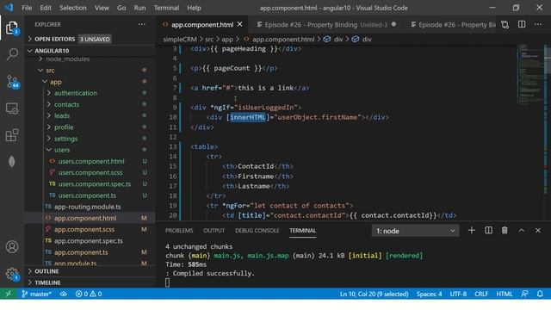The height and width of the screenshot is (310, 551).
Task: Select the terminal dropdown showing 1: node
Action: pos(415,231)
